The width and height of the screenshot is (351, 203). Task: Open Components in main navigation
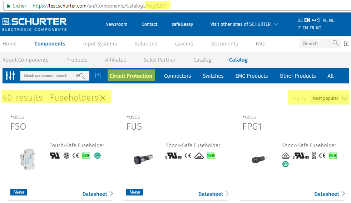[x=50, y=44]
